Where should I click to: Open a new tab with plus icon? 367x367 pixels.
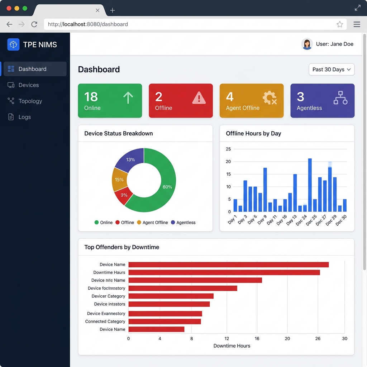112,10
